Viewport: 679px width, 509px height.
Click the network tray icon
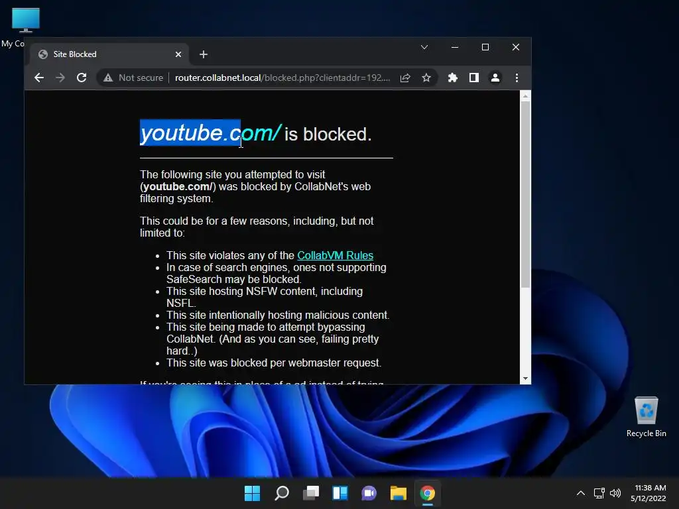point(599,493)
